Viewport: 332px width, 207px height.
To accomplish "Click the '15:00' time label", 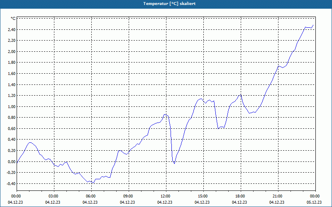I will pyautogui.click(x=203, y=196).
